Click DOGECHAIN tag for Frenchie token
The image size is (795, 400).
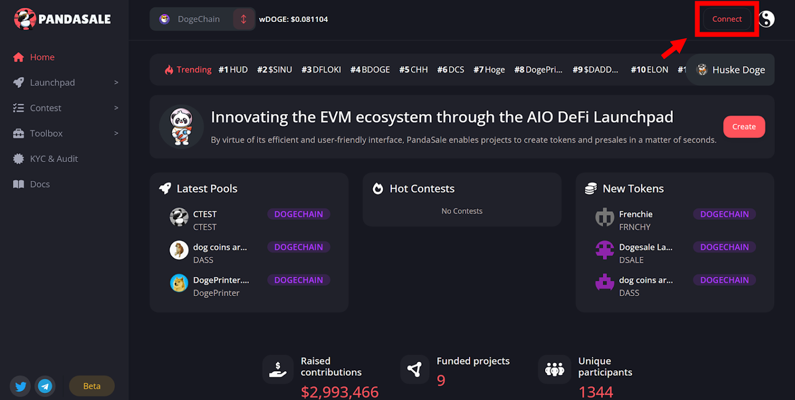[x=724, y=214]
